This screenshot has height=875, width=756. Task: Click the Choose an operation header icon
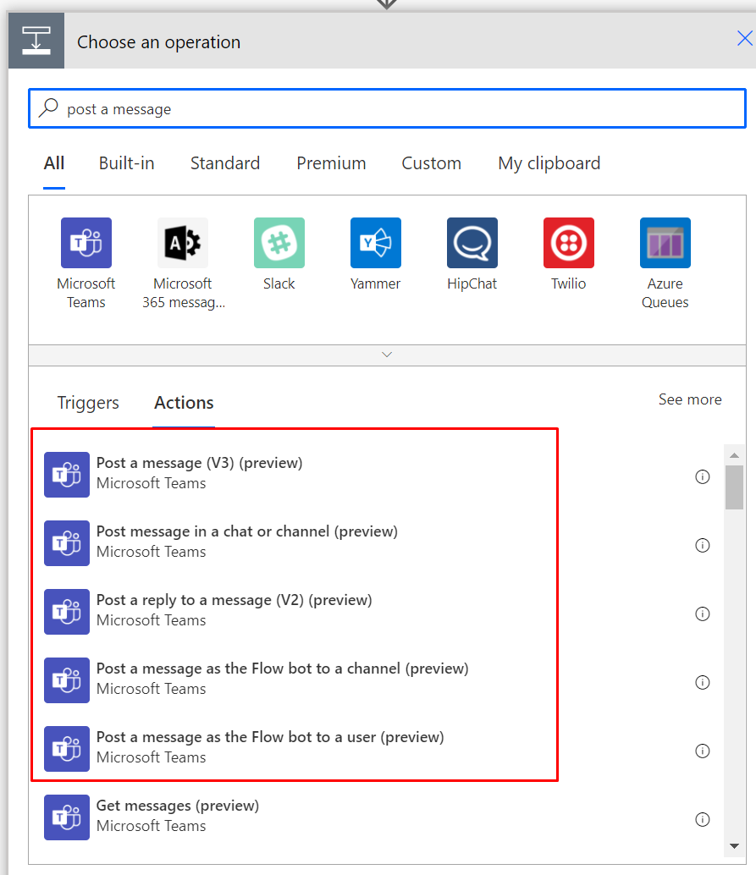36,41
